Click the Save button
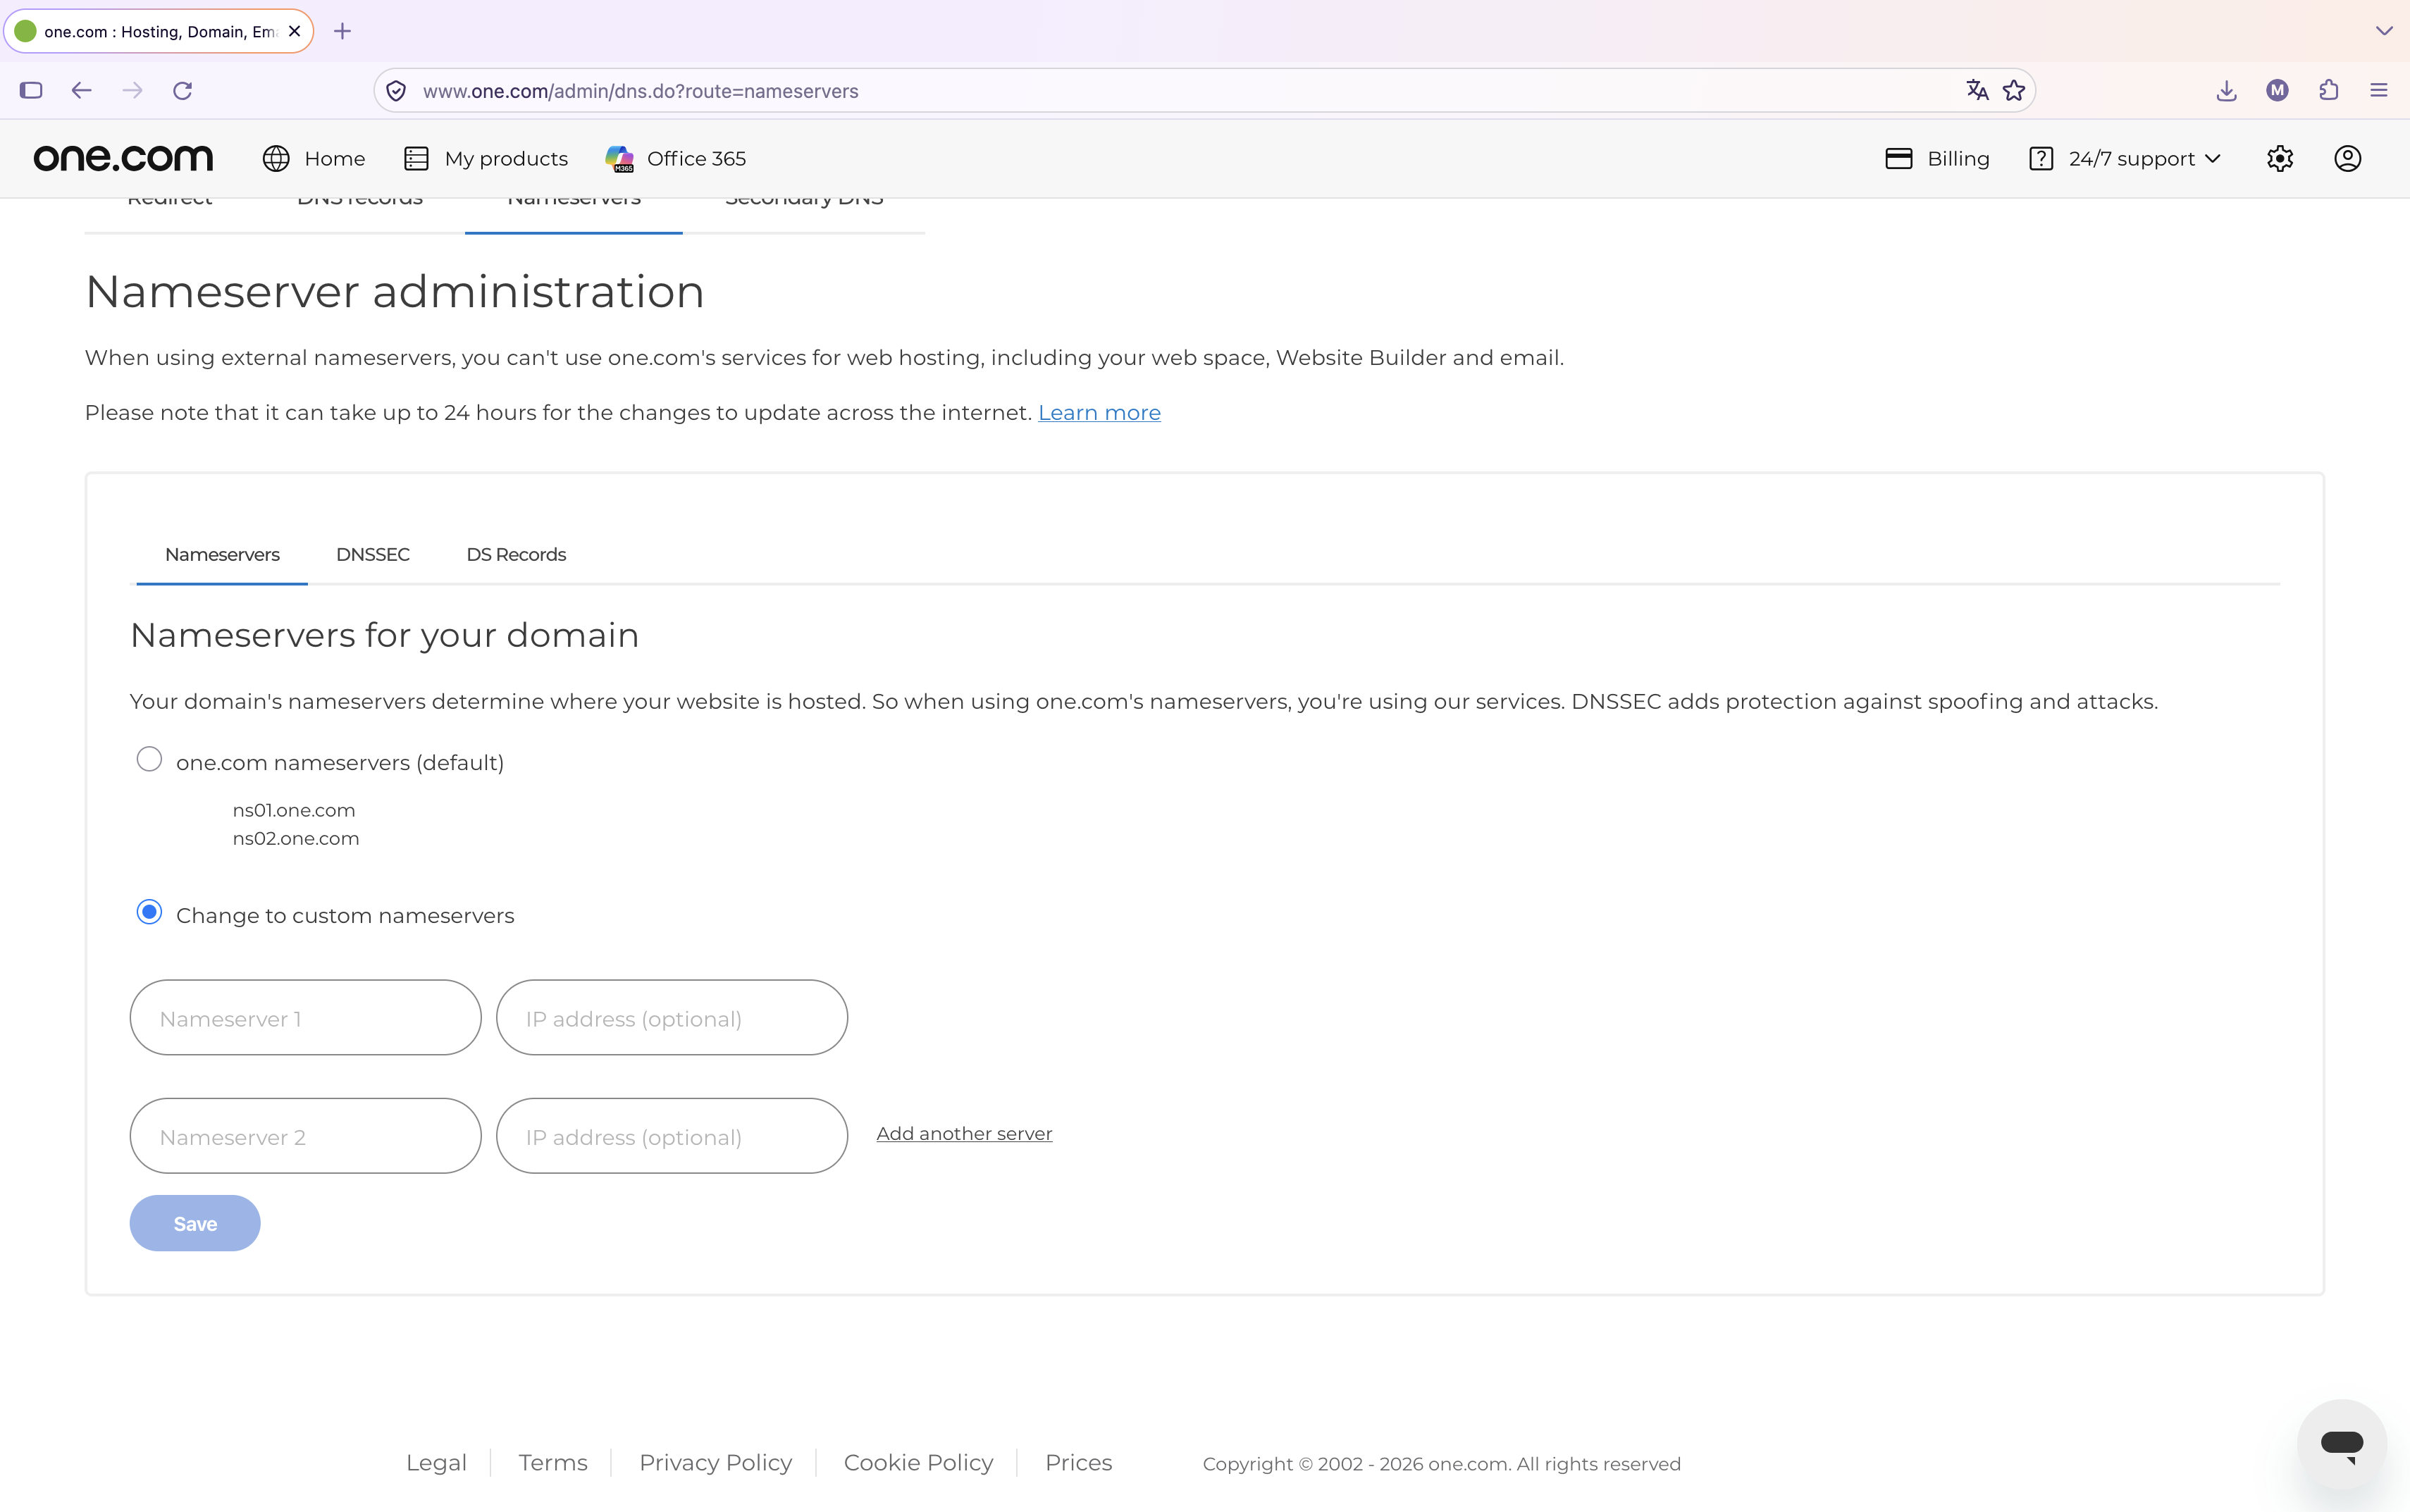Viewport: 2410px width, 1512px height. (x=195, y=1223)
